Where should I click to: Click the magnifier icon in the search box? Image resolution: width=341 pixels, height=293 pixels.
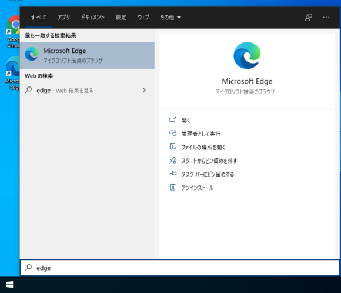point(28,268)
